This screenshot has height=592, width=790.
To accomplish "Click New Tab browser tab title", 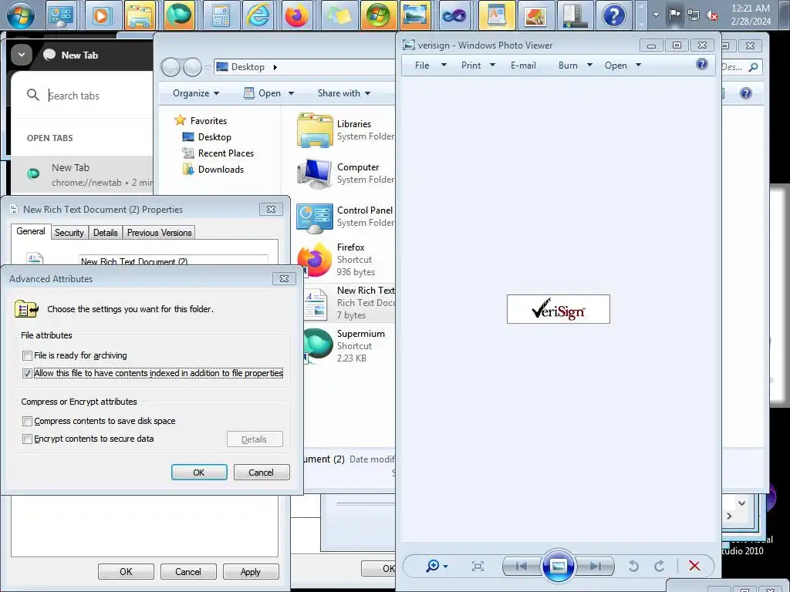I will 79,55.
